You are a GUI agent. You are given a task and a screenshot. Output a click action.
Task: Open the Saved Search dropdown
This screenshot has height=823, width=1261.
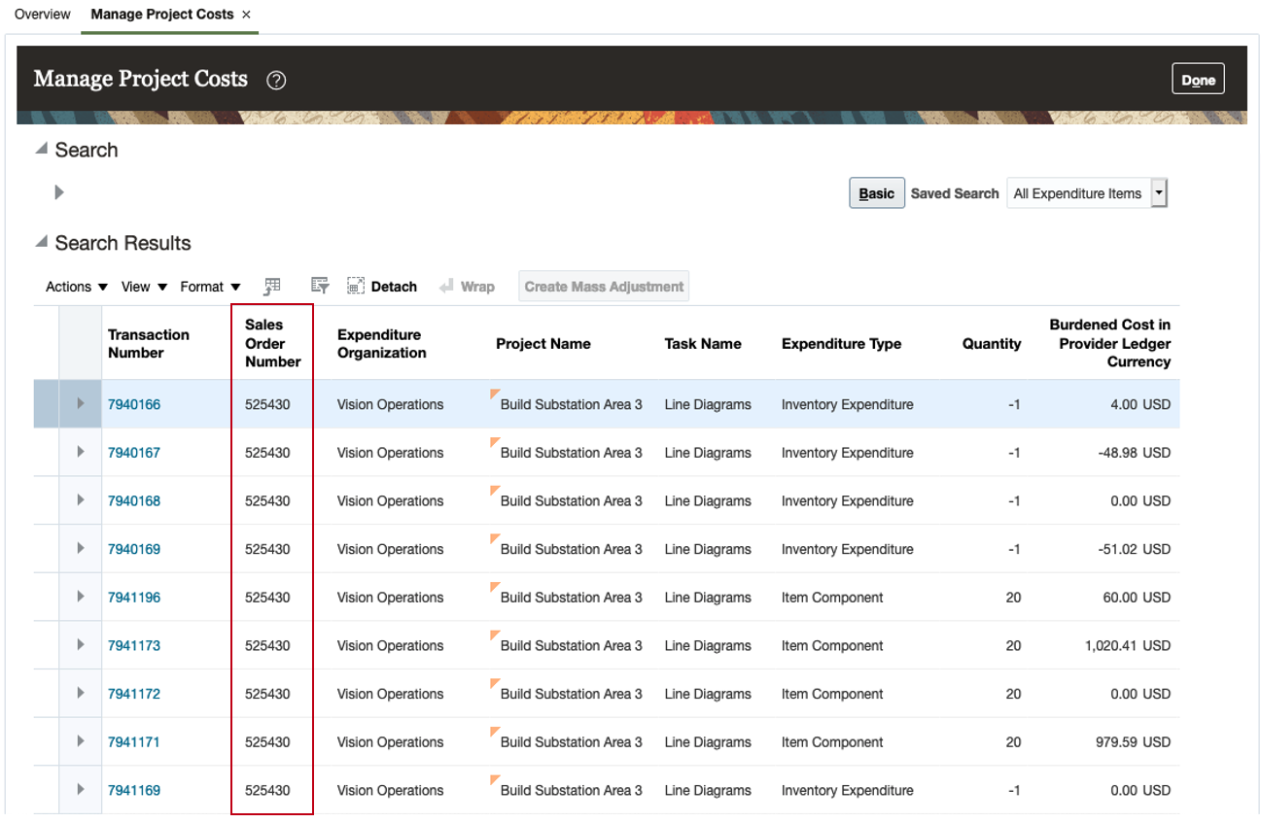(1158, 193)
